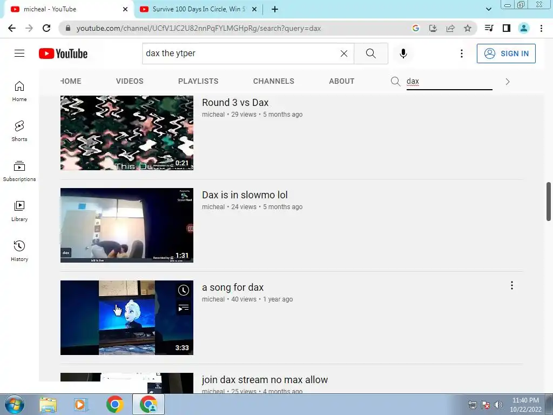Bookmark this page with the star icon

tap(468, 28)
